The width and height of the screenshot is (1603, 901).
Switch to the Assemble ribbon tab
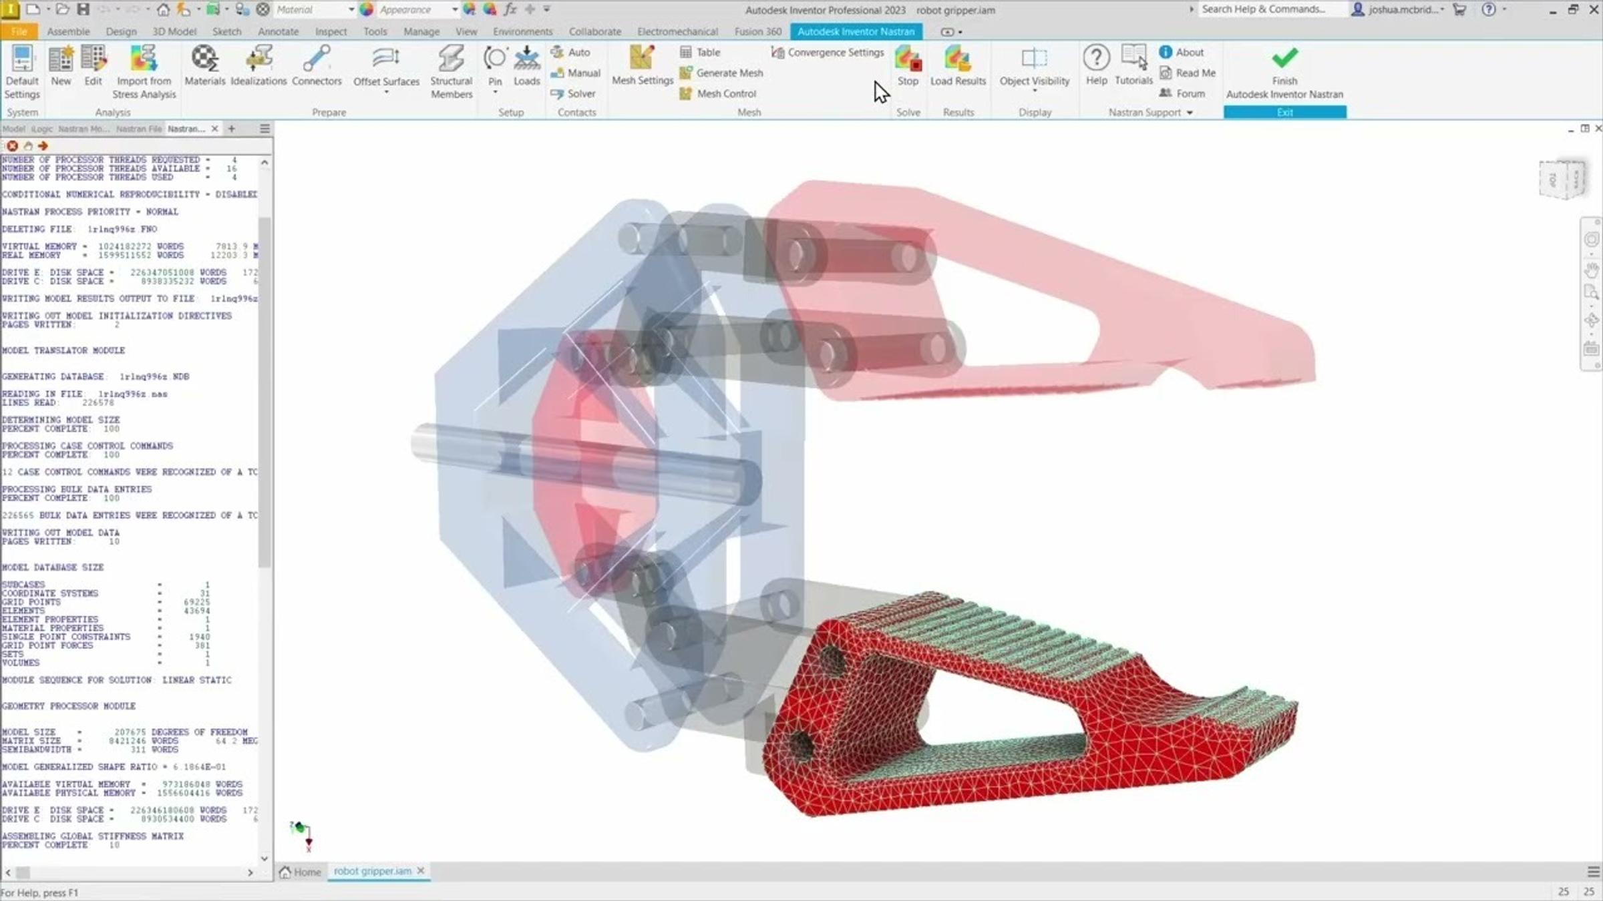(x=68, y=31)
